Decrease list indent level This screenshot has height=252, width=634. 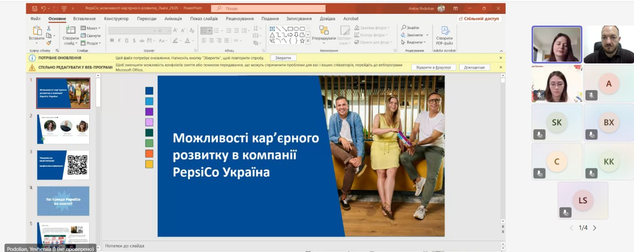point(229,30)
